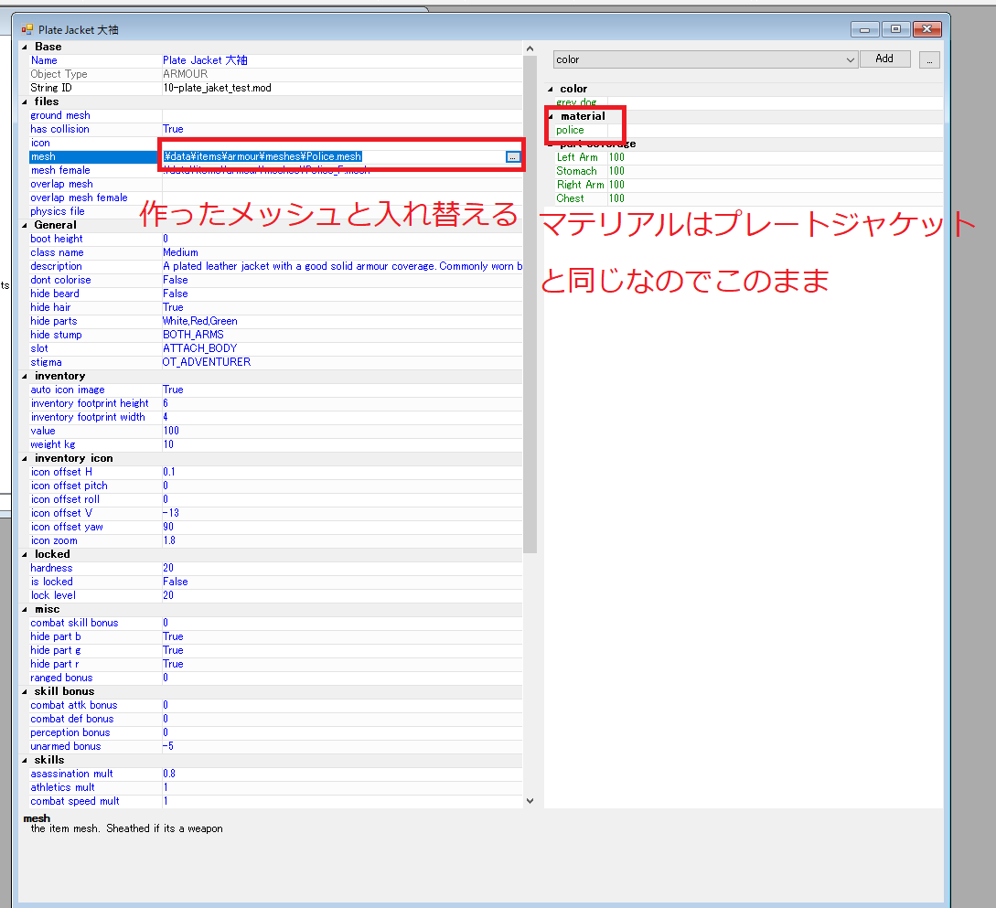Collapse the skill bonus section
Image resolution: width=996 pixels, height=908 pixels.
(x=25, y=691)
